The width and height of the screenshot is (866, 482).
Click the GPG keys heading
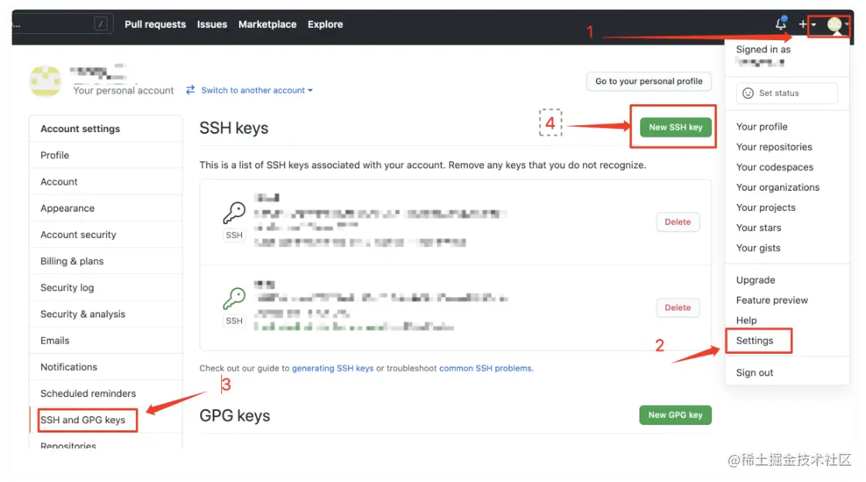coord(235,416)
